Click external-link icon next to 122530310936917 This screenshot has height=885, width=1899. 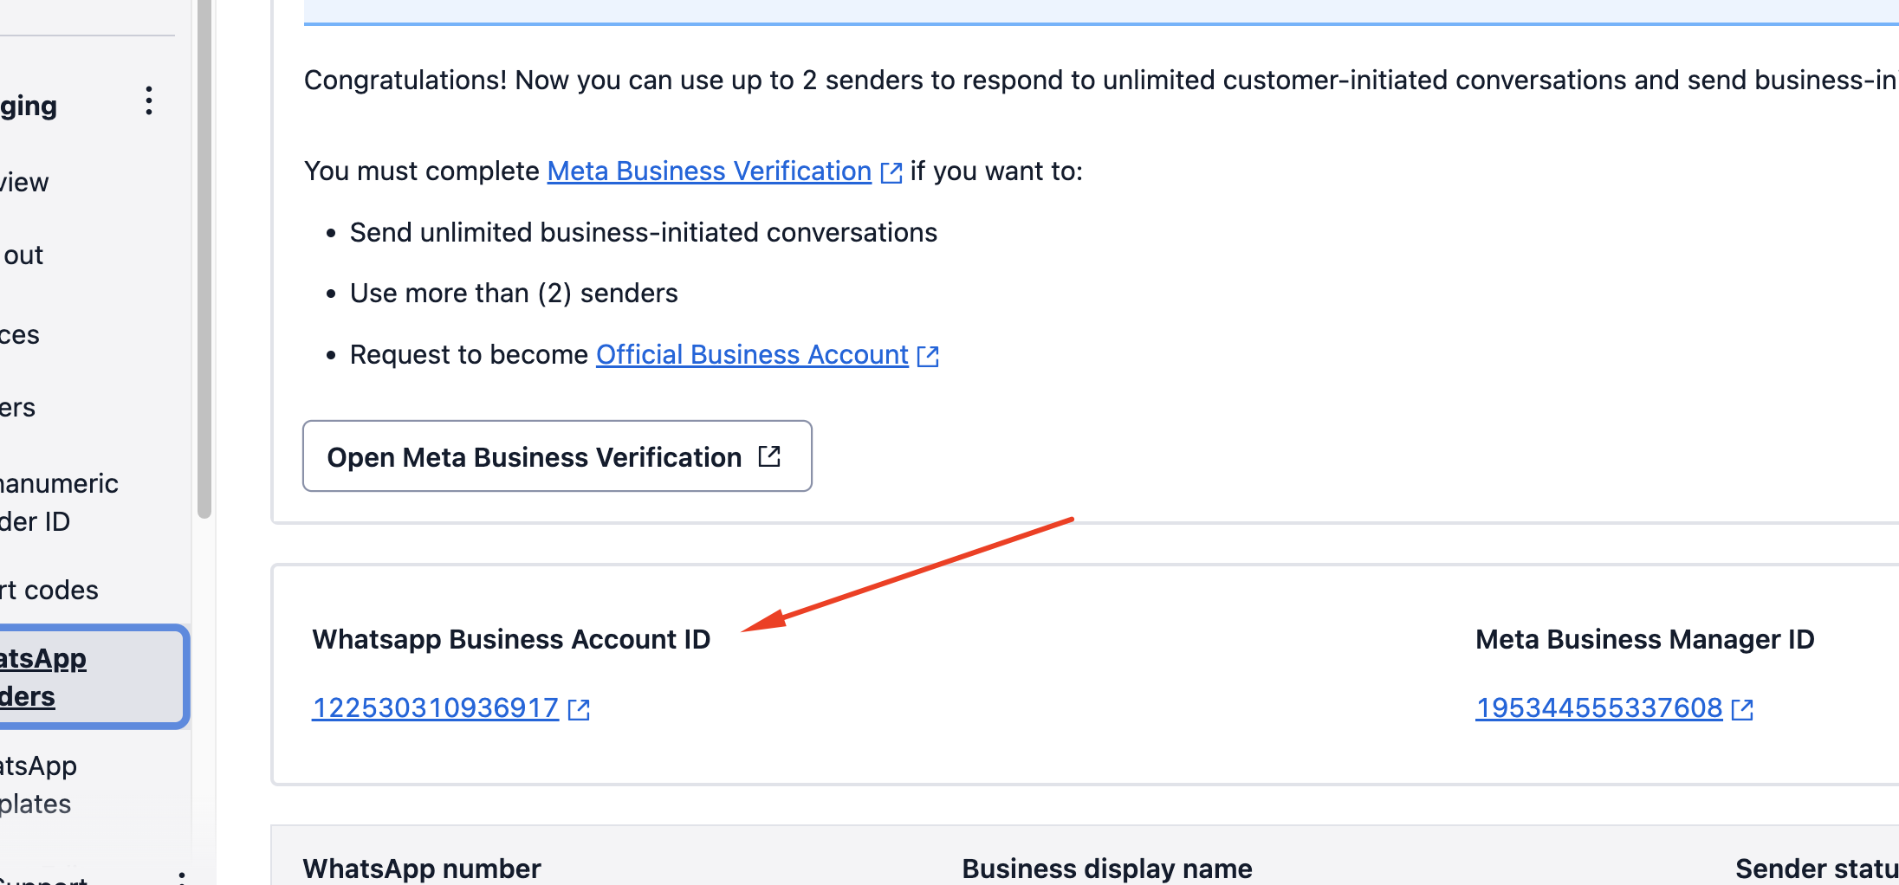point(579,709)
